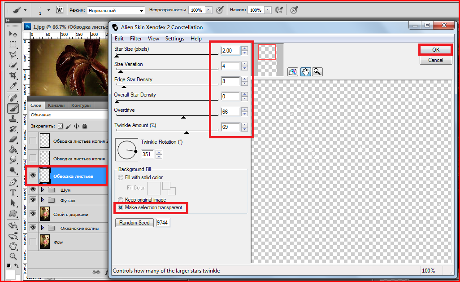The height and width of the screenshot is (282, 460).
Task: Click OK in Constellation dialog
Action: (x=436, y=50)
